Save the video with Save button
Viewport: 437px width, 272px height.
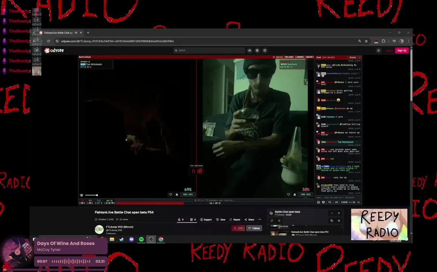(221, 219)
